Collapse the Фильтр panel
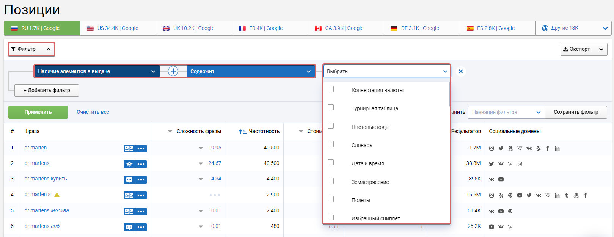The height and width of the screenshot is (237, 614). pyautogui.click(x=31, y=49)
